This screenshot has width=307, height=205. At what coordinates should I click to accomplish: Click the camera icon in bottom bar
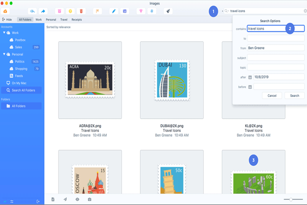(x=89, y=199)
